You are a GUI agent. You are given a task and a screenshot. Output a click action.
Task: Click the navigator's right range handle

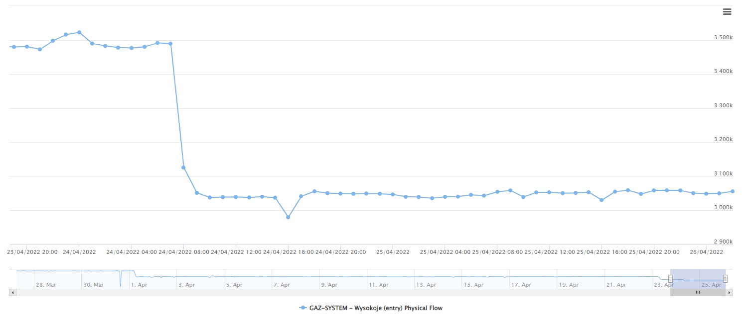(726, 279)
